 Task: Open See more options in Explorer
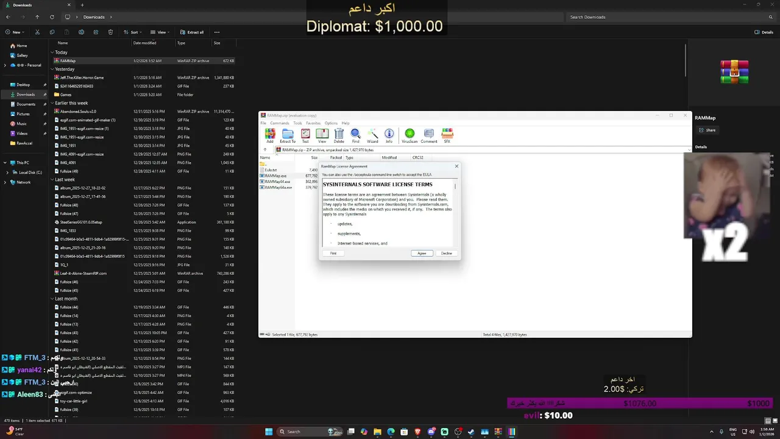tap(216, 32)
